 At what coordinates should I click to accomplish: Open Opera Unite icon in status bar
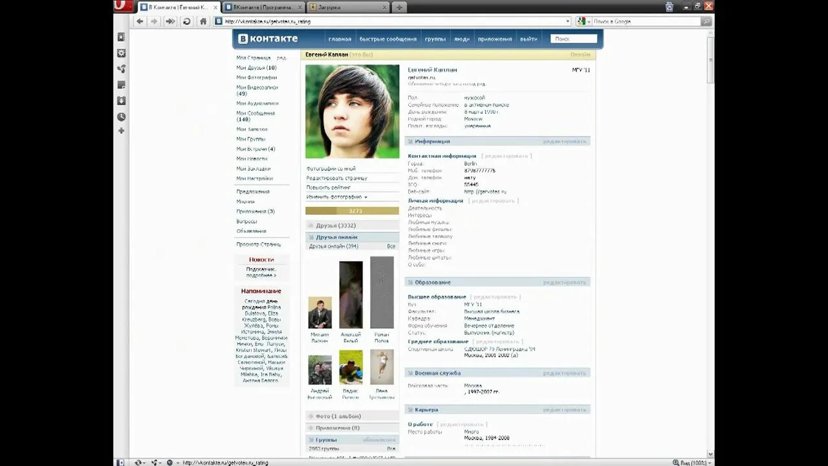click(x=155, y=462)
